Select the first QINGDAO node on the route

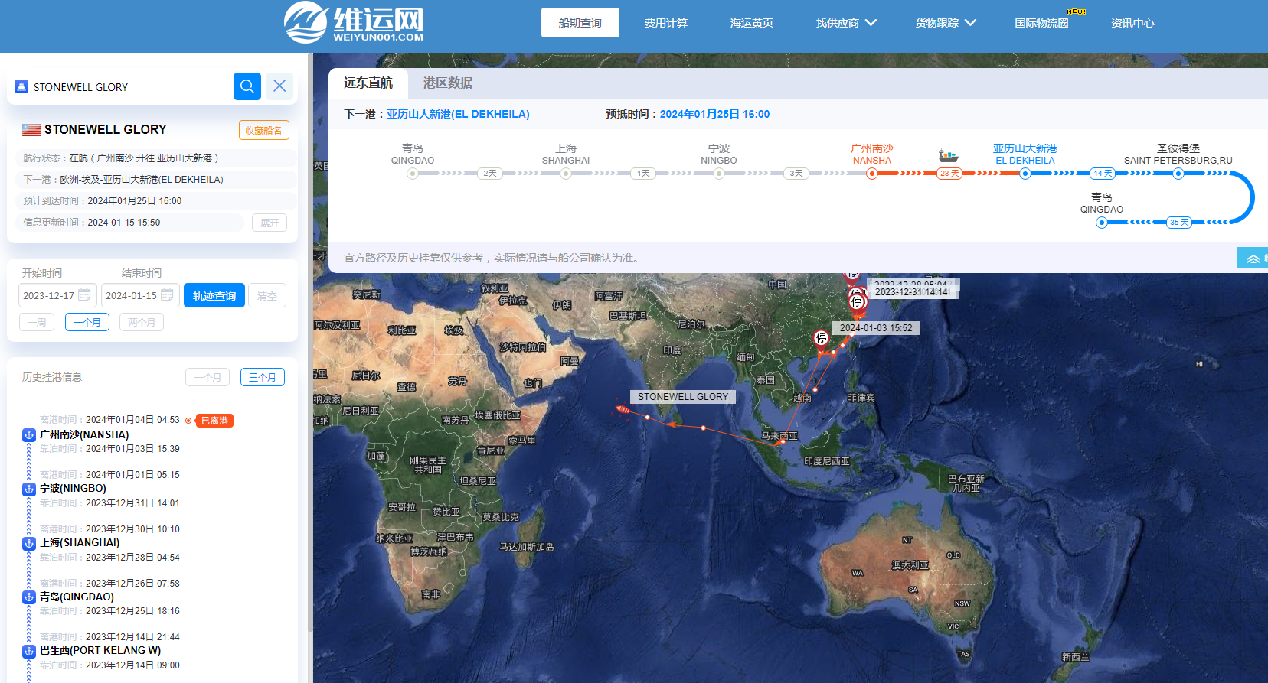pyautogui.click(x=413, y=174)
